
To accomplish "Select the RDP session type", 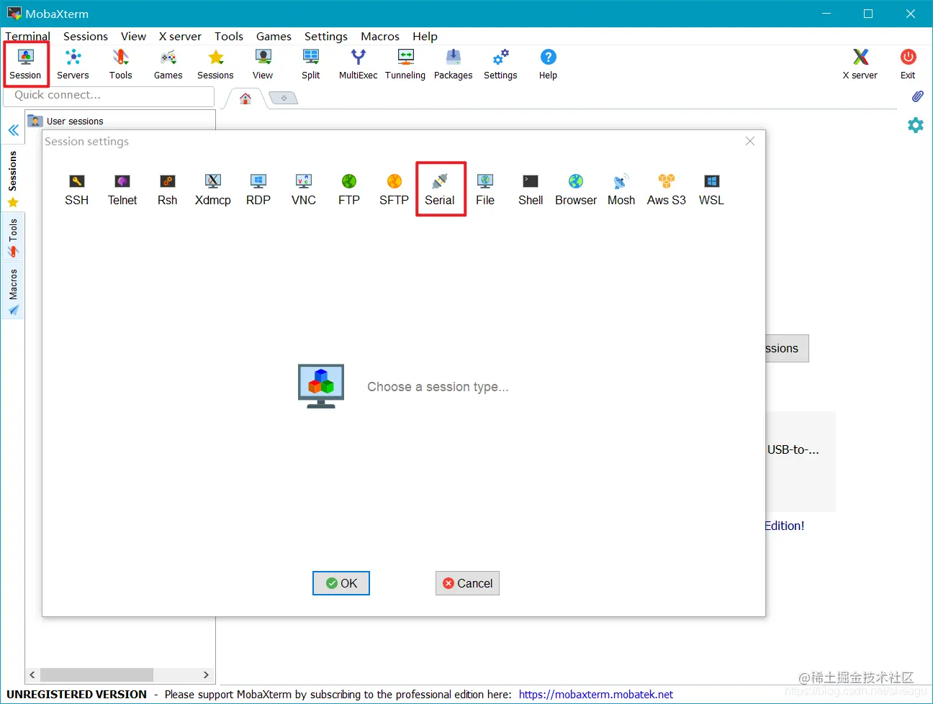I will tap(258, 190).
